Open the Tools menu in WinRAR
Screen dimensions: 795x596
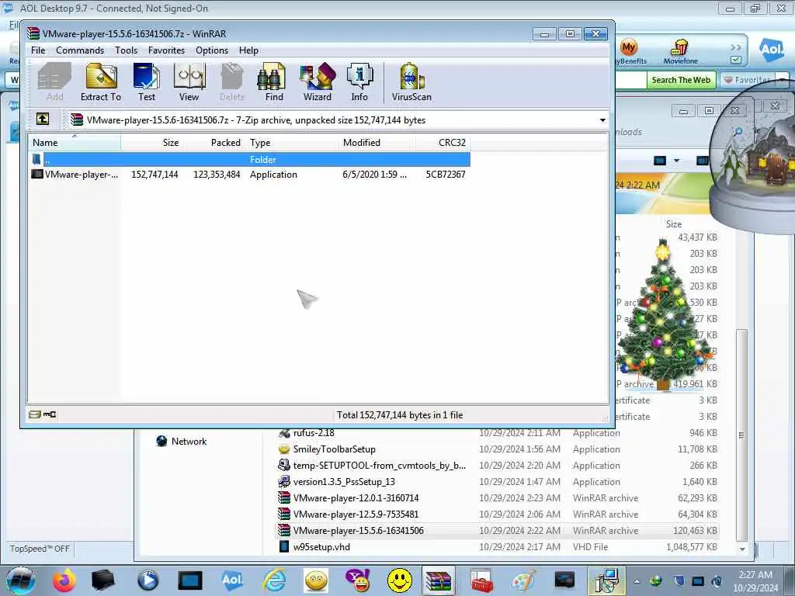(x=127, y=50)
